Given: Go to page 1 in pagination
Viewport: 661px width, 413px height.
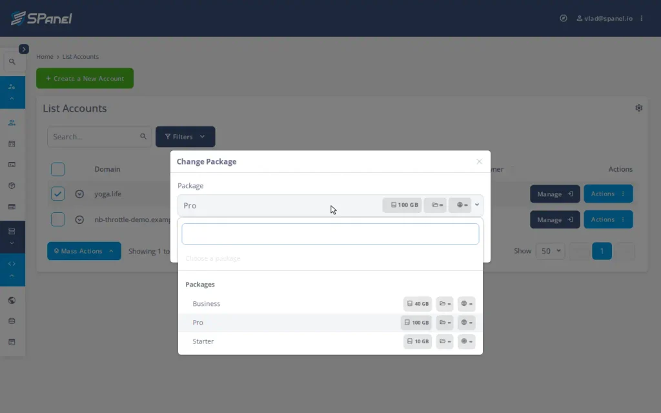Looking at the screenshot, I should coord(602,251).
